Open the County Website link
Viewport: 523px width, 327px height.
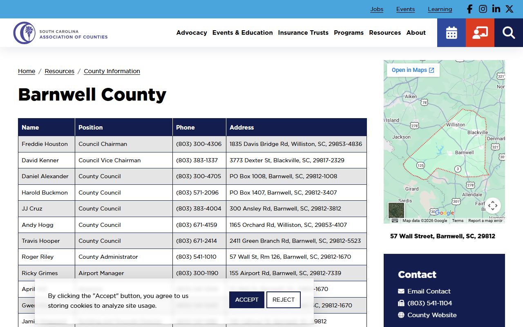(x=432, y=315)
